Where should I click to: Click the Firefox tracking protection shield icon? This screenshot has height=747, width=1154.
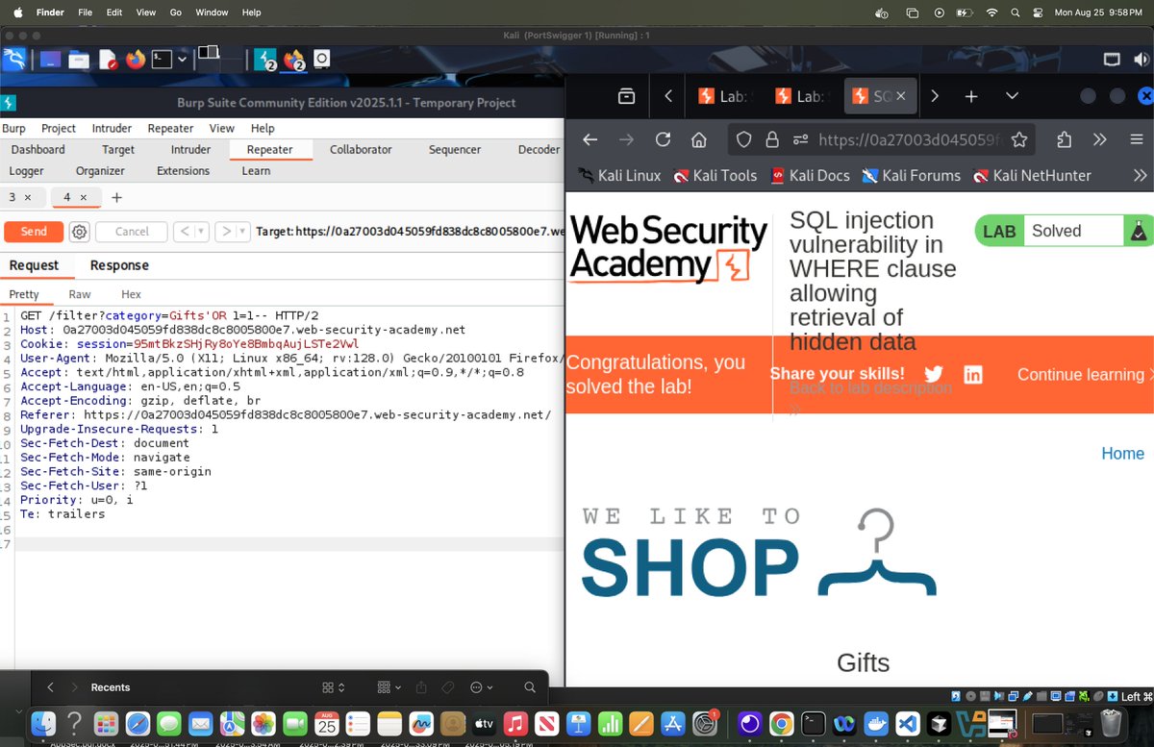(743, 139)
